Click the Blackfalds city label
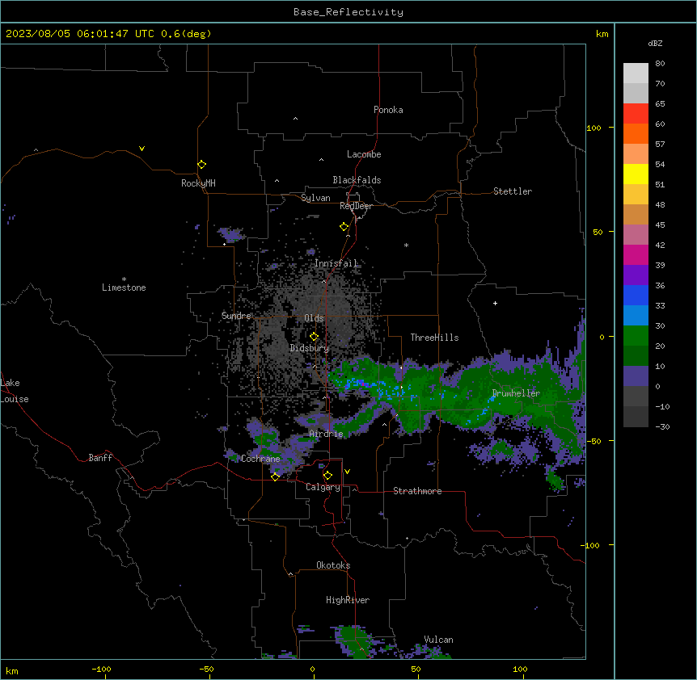 (357, 180)
